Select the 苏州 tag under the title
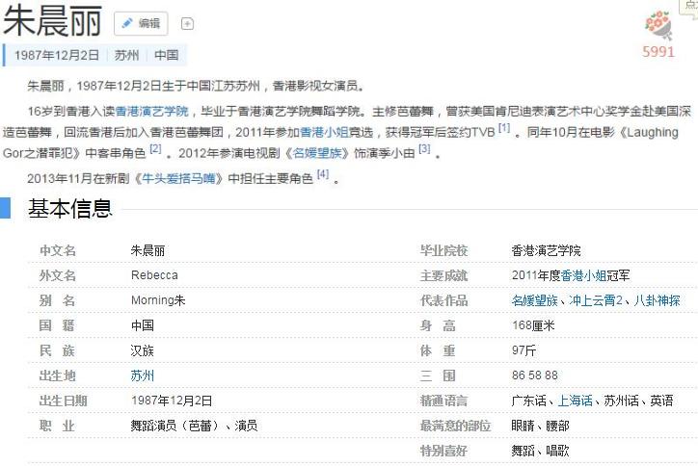 coord(126,55)
